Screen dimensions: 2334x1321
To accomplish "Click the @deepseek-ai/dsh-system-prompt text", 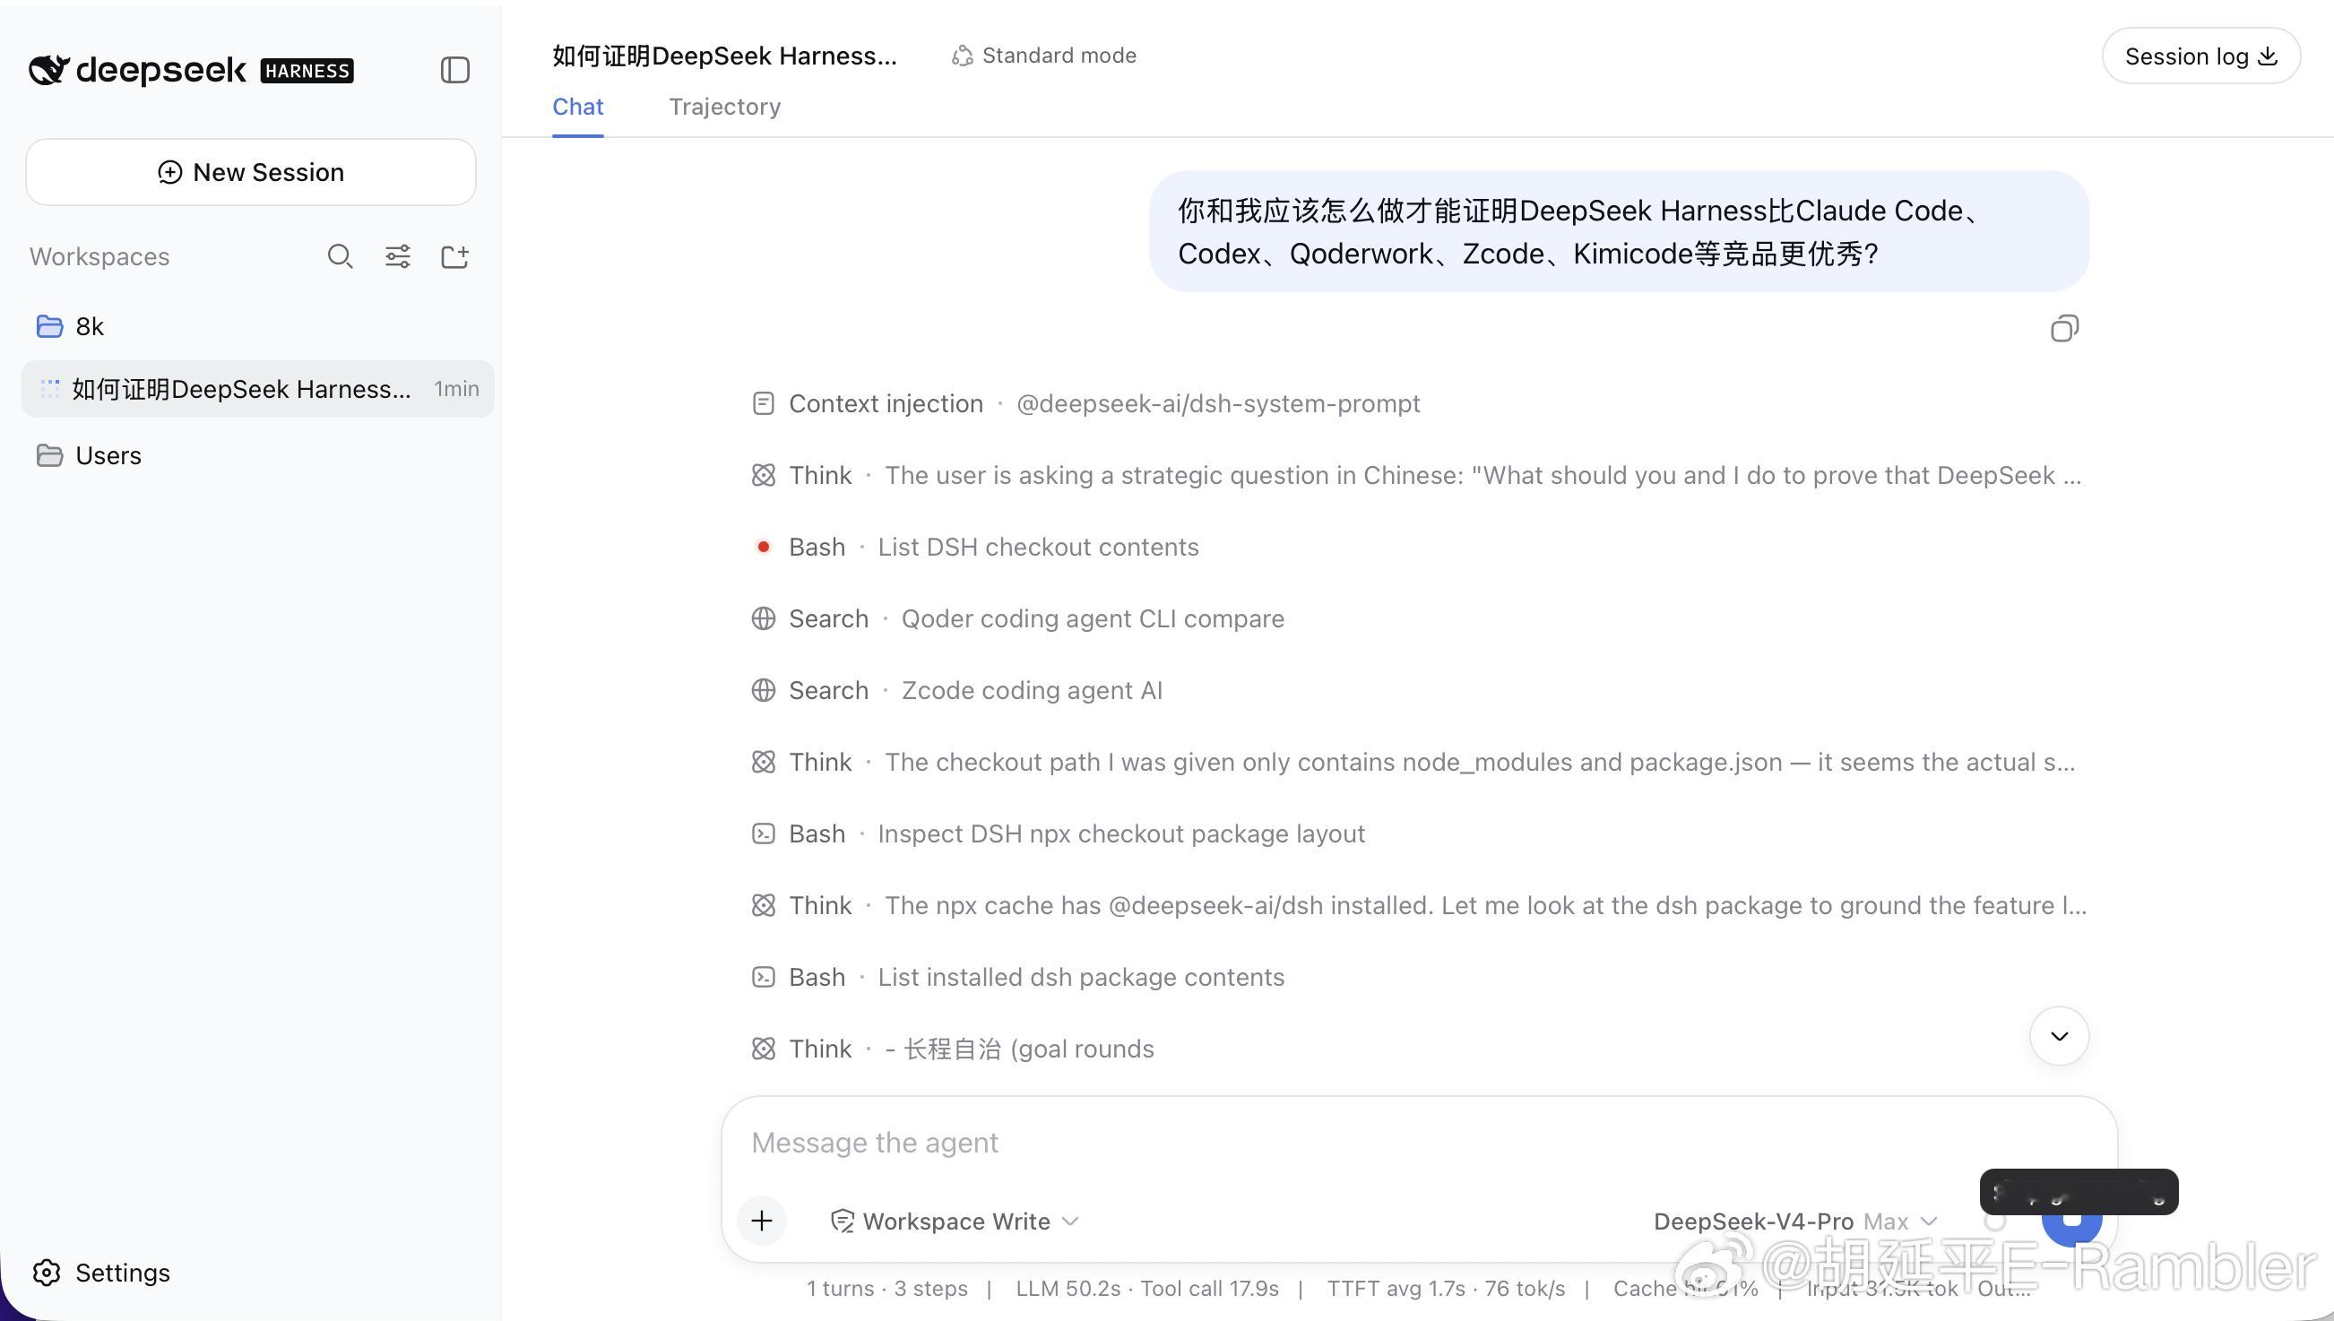I will [1218, 404].
